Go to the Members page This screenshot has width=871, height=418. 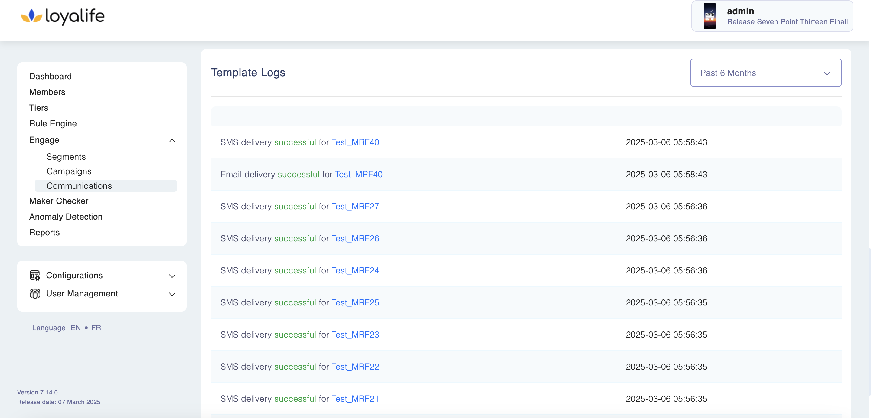47,92
